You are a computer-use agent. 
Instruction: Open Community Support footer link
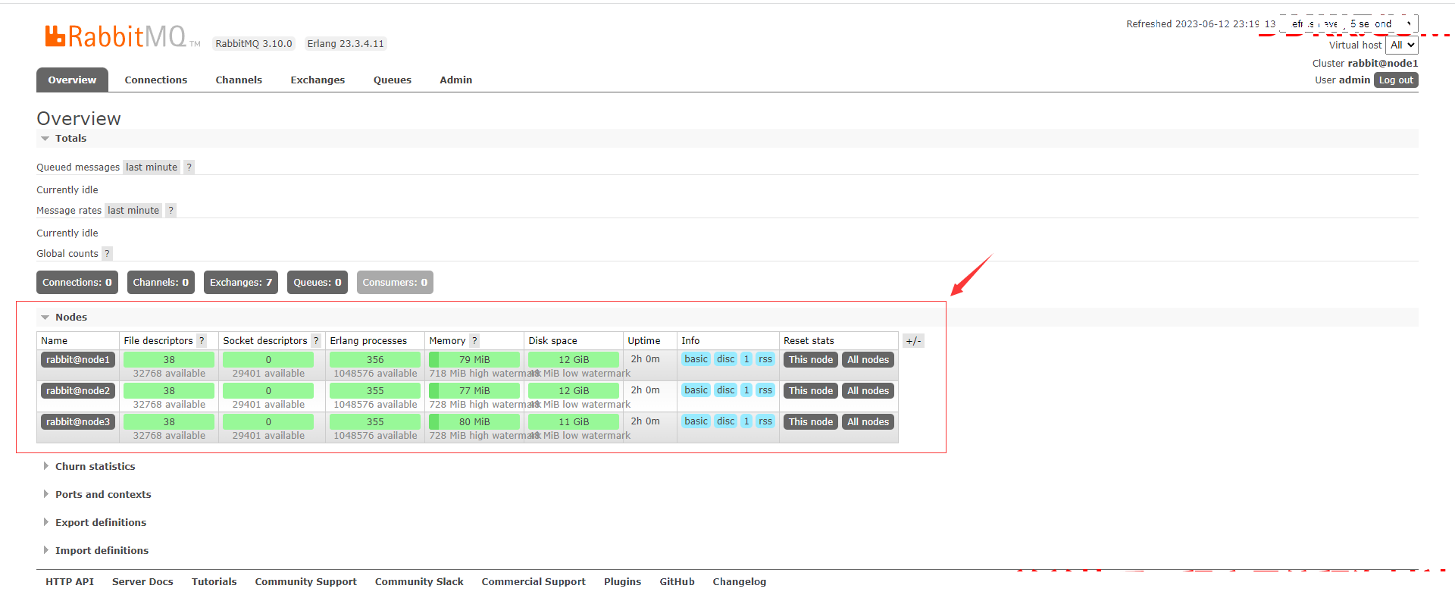click(306, 582)
